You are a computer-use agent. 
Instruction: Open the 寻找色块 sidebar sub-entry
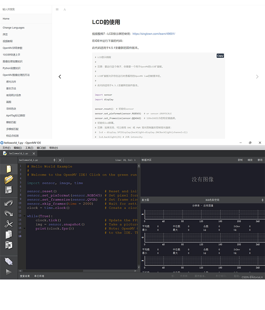[x=11, y=109]
